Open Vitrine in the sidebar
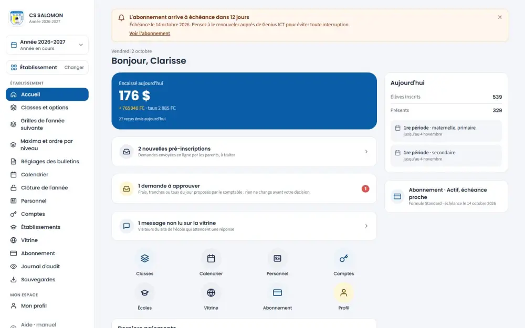 click(47, 240)
